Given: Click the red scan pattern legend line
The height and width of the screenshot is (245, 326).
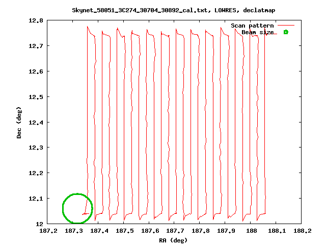Looking at the screenshot, I should 286,26.
